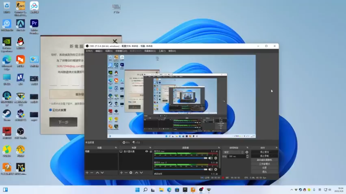The width and height of the screenshot is (346, 194).
Task: Pop out the Sources dock panel
Action: pyautogui.click(x=150, y=147)
